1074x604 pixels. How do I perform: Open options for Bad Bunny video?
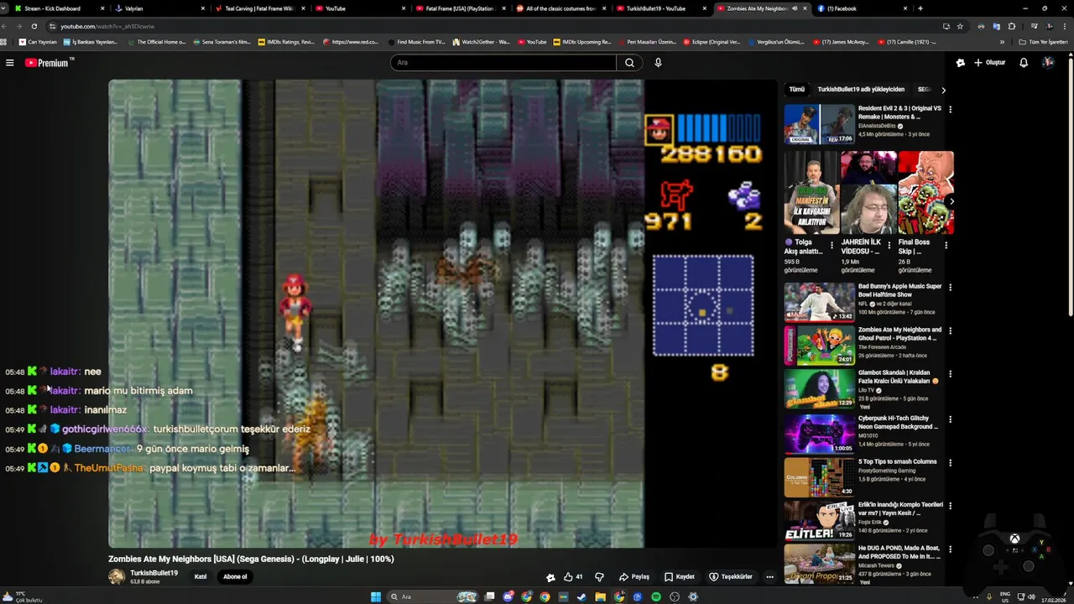[950, 288]
